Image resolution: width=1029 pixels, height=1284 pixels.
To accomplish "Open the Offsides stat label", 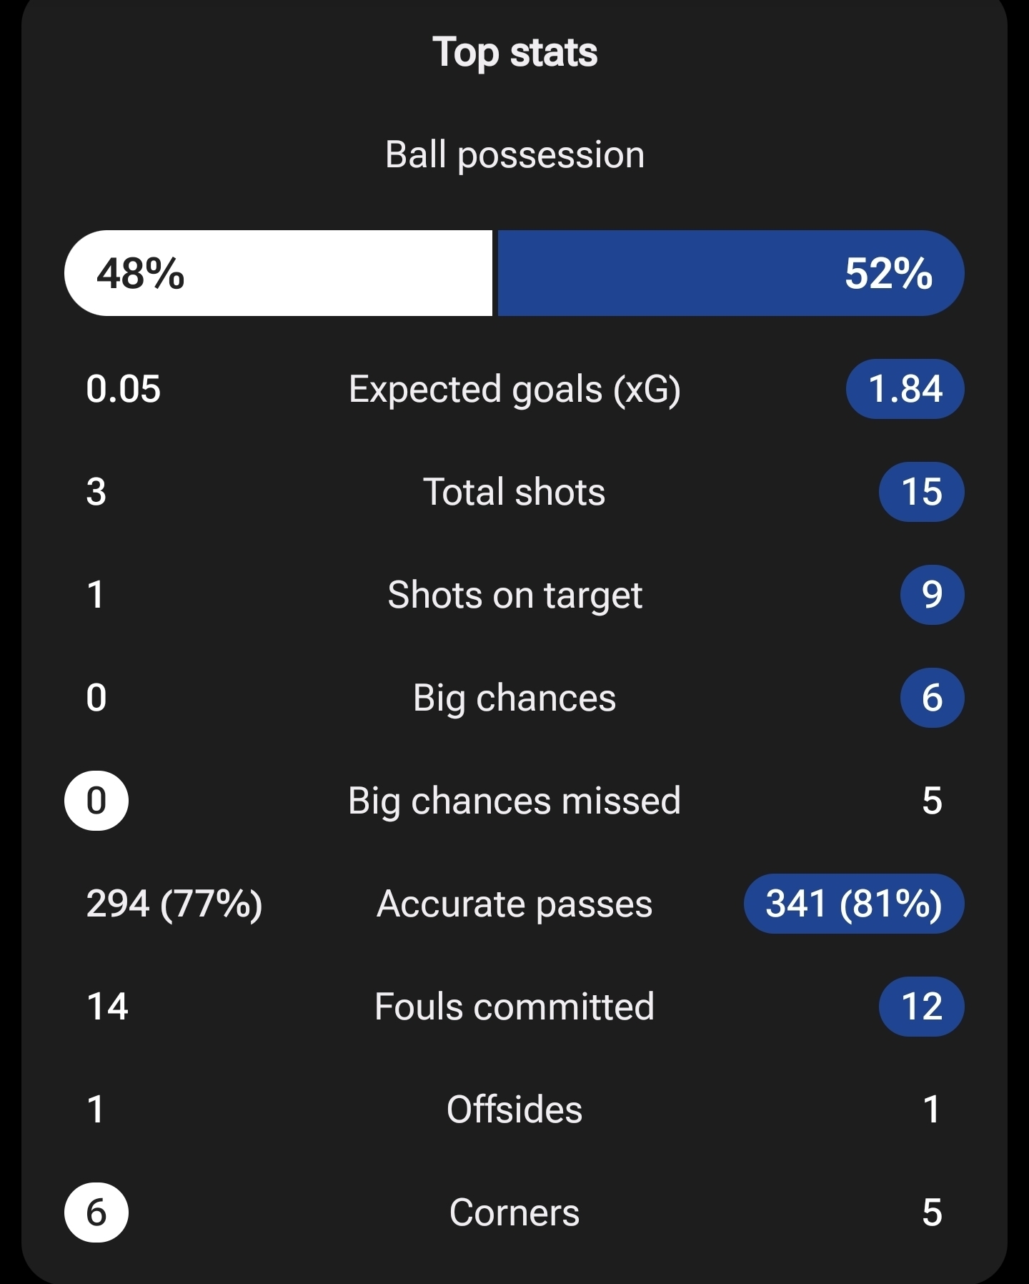I will click(514, 1110).
